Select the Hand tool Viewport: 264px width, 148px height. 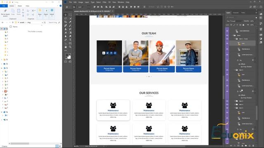pyautogui.click(x=66, y=47)
